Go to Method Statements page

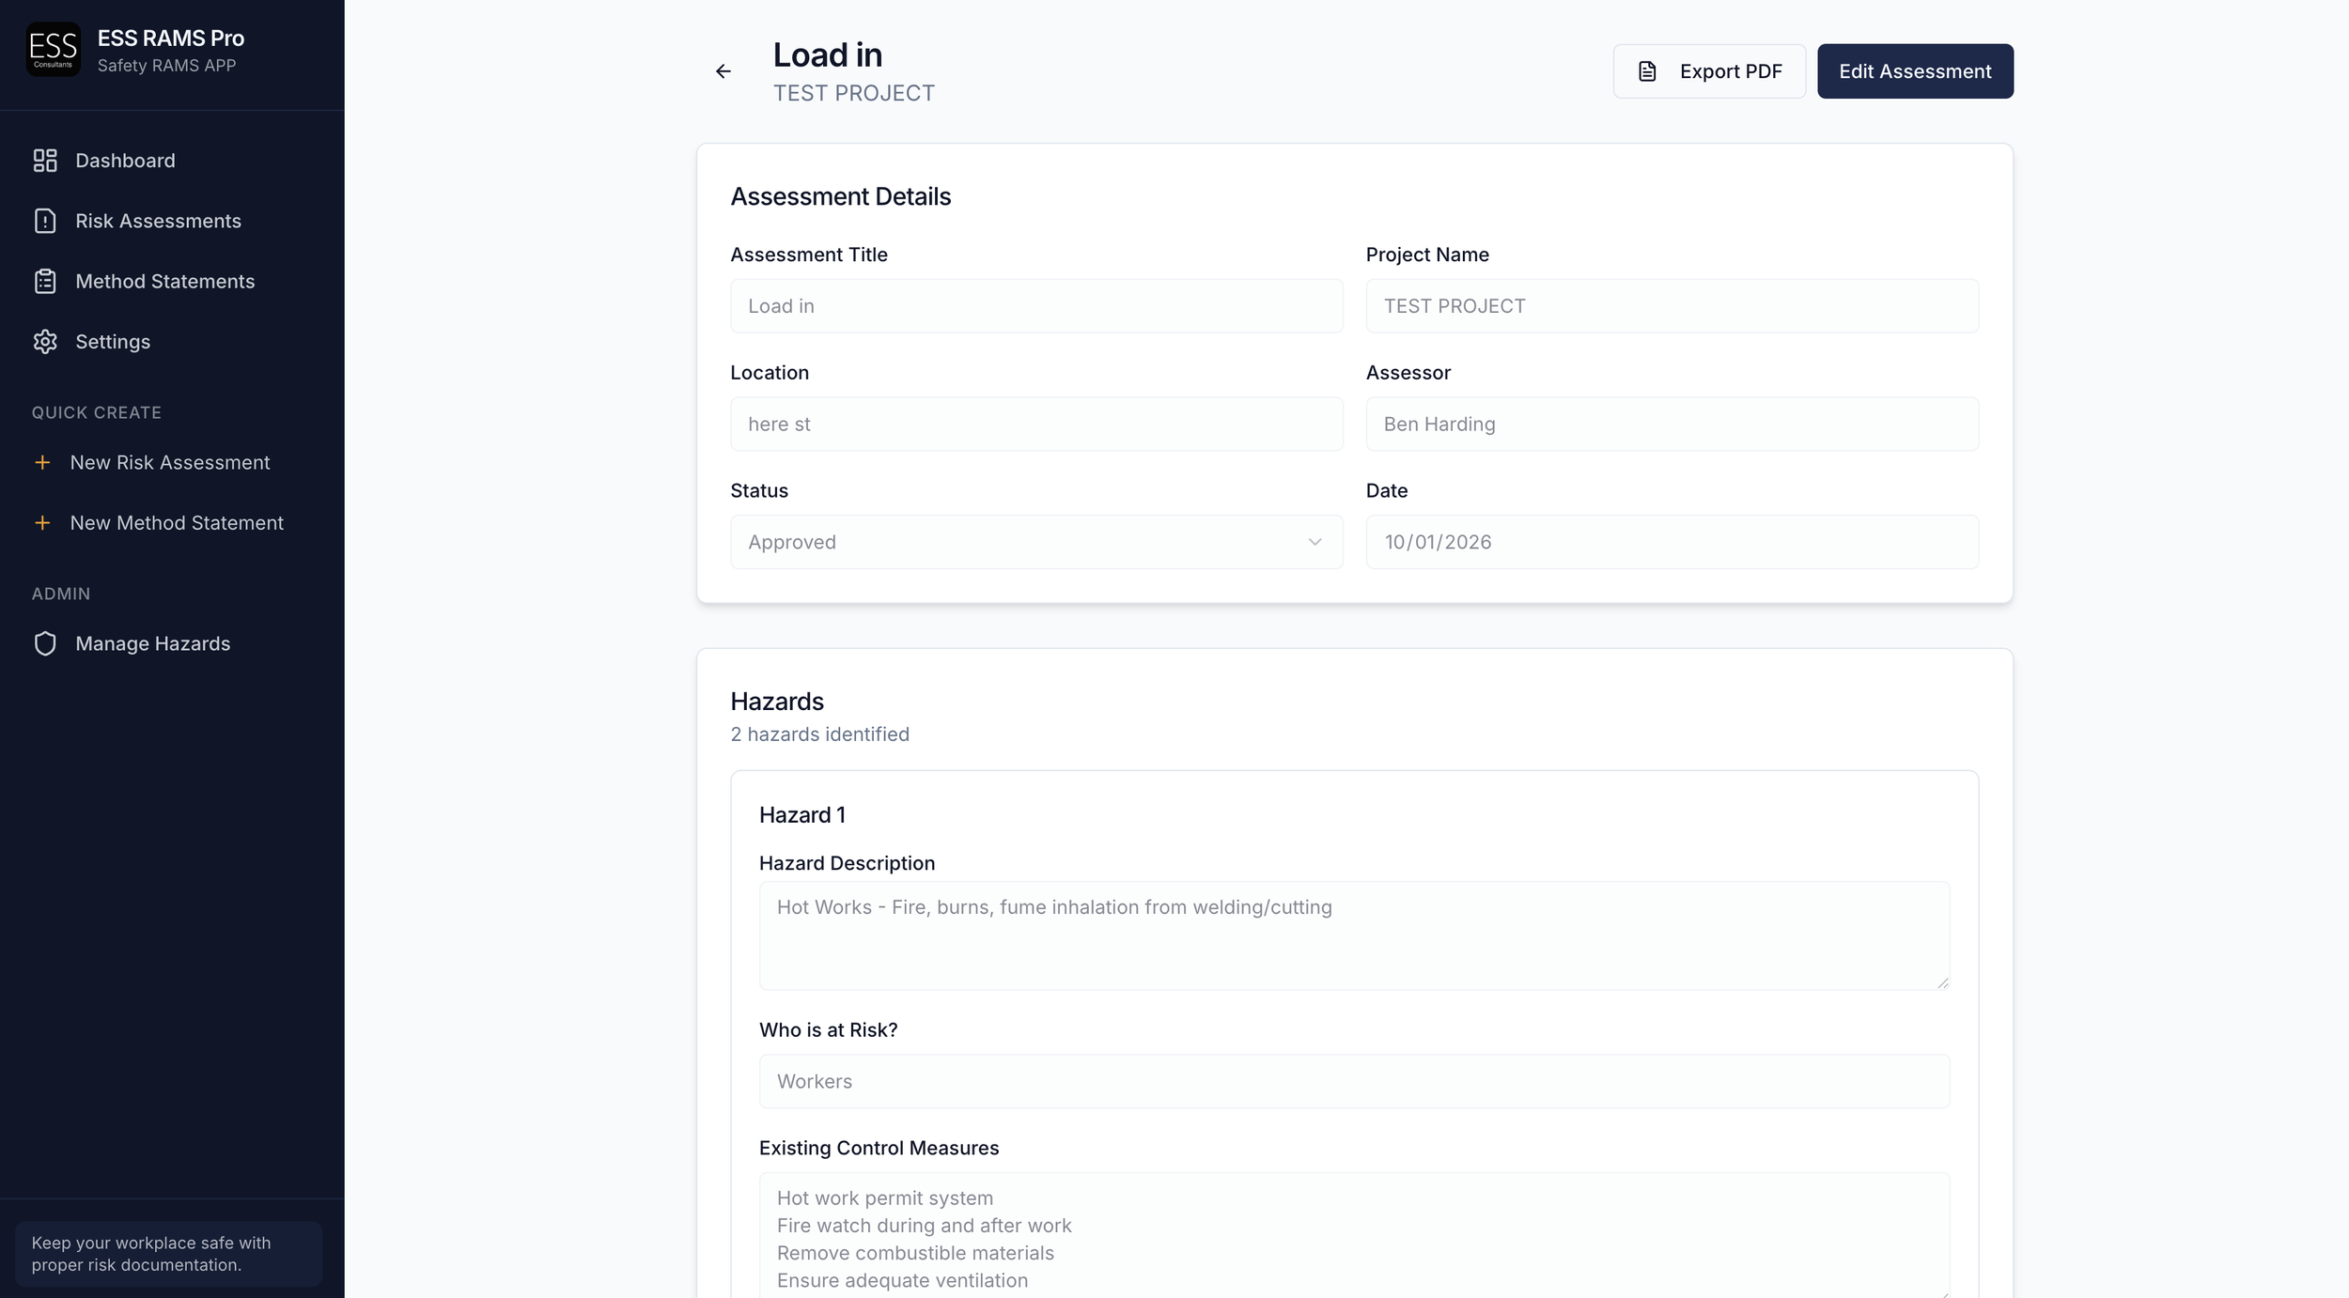tap(164, 282)
